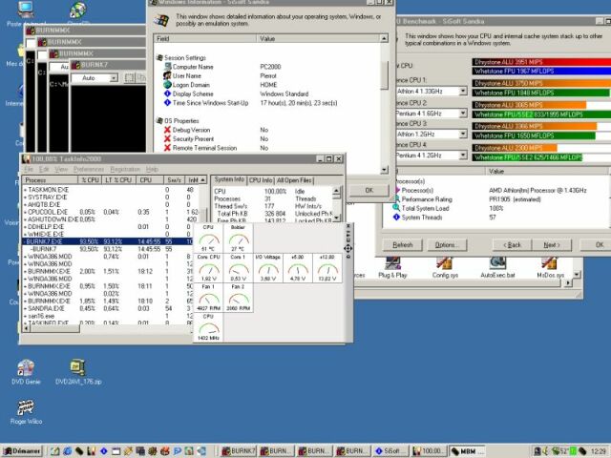The image size is (611, 458).
Task: Open the Démarrer start menu
Action: tap(22, 451)
